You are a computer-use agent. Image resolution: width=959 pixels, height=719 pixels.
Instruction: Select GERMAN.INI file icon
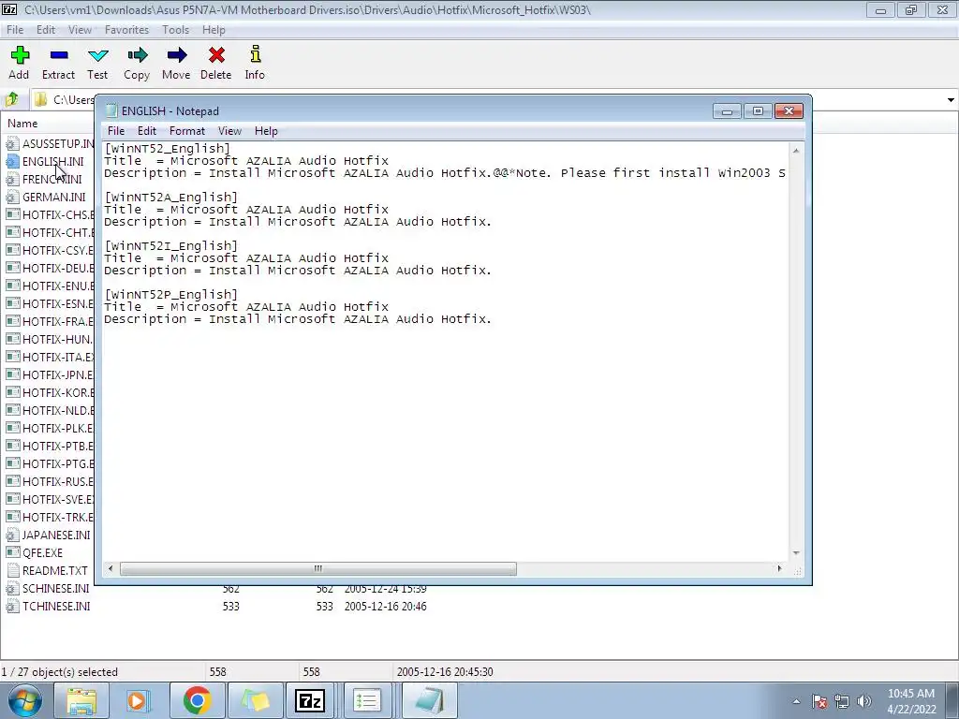(x=12, y=197)
